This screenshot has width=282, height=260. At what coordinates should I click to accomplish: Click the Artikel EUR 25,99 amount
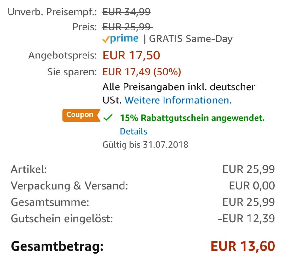249,169
